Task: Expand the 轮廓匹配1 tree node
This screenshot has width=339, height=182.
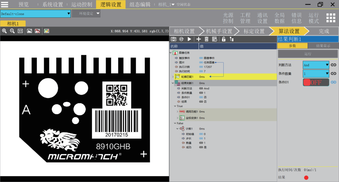Action: tap(173, 77)
